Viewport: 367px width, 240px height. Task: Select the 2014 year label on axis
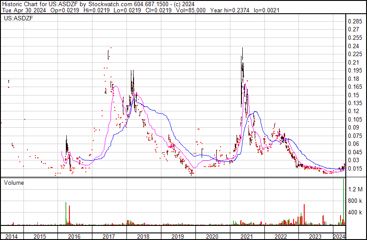11,236
